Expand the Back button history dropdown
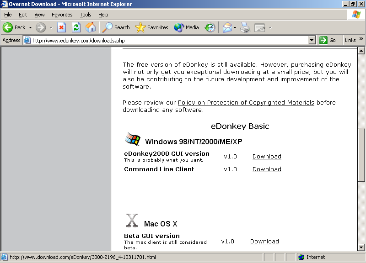The image size is (366, 263). click(x=30, y=27)
